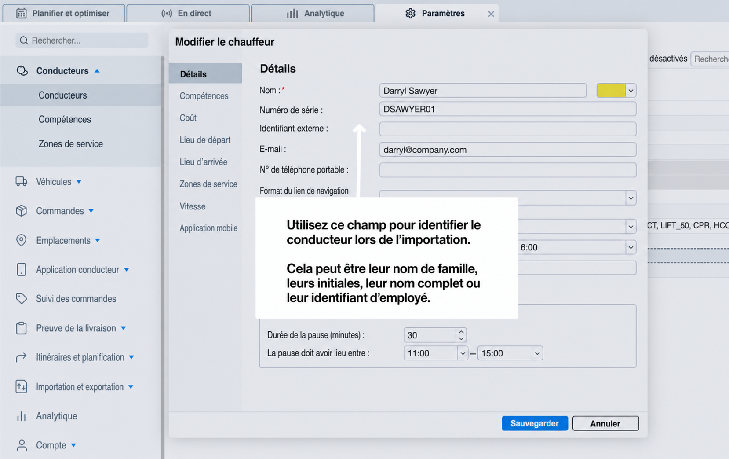Click the Véhicules truck icon
The image size is (729, 459).
pyautogui.click(x=22, y=181)
